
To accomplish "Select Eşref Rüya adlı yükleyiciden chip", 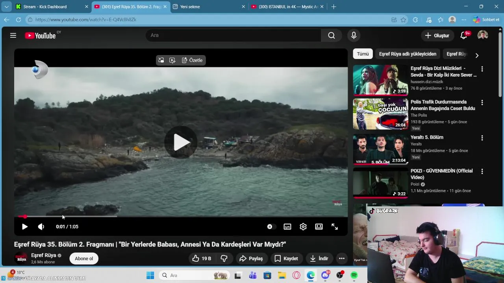I will (408, 54).
